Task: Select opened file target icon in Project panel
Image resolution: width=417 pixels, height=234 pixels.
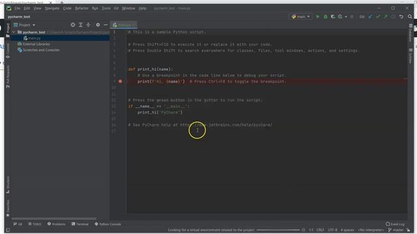Action: (73, 25)
